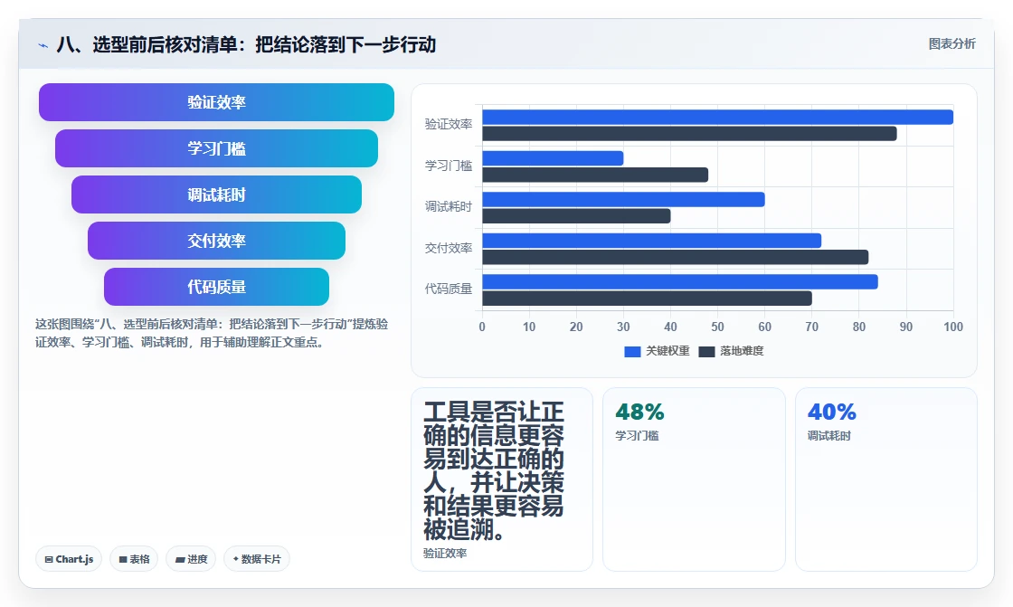
Task: Click the lightning icon beside the title
Action: click(43, 45)
